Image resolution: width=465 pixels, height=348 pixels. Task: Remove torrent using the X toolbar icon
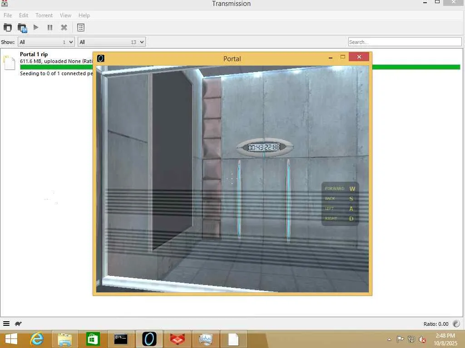pos(64,28)
